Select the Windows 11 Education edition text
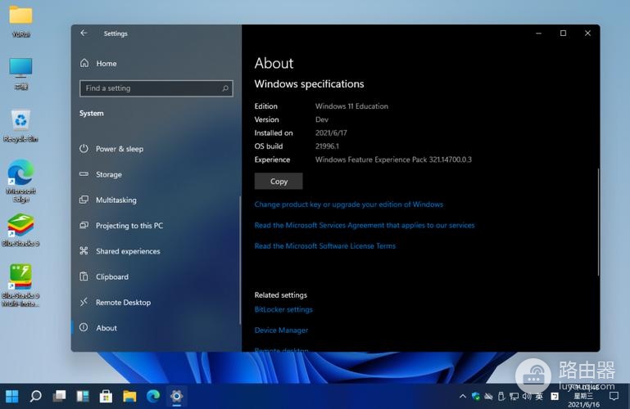Viewport: 630px width, 409px height. 351,106
